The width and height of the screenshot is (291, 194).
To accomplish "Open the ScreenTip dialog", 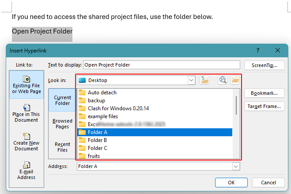I will 264,65.
